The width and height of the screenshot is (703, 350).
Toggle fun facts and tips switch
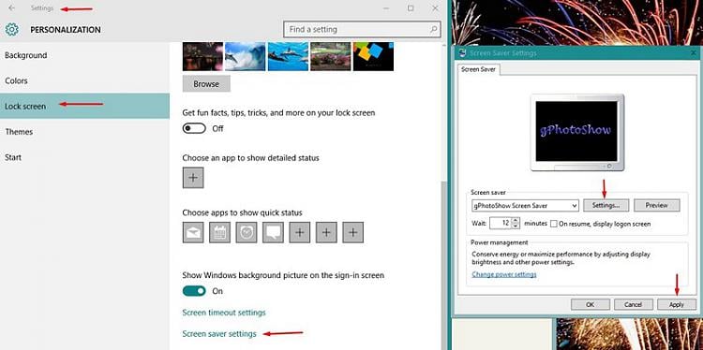(x=194, y=128)
